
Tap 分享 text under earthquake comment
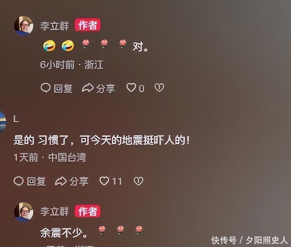pos(79,181)
